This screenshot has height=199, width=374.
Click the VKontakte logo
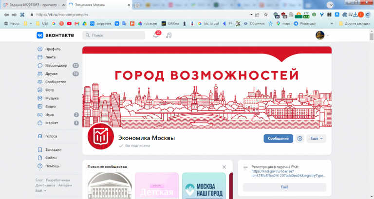(56, 35)
